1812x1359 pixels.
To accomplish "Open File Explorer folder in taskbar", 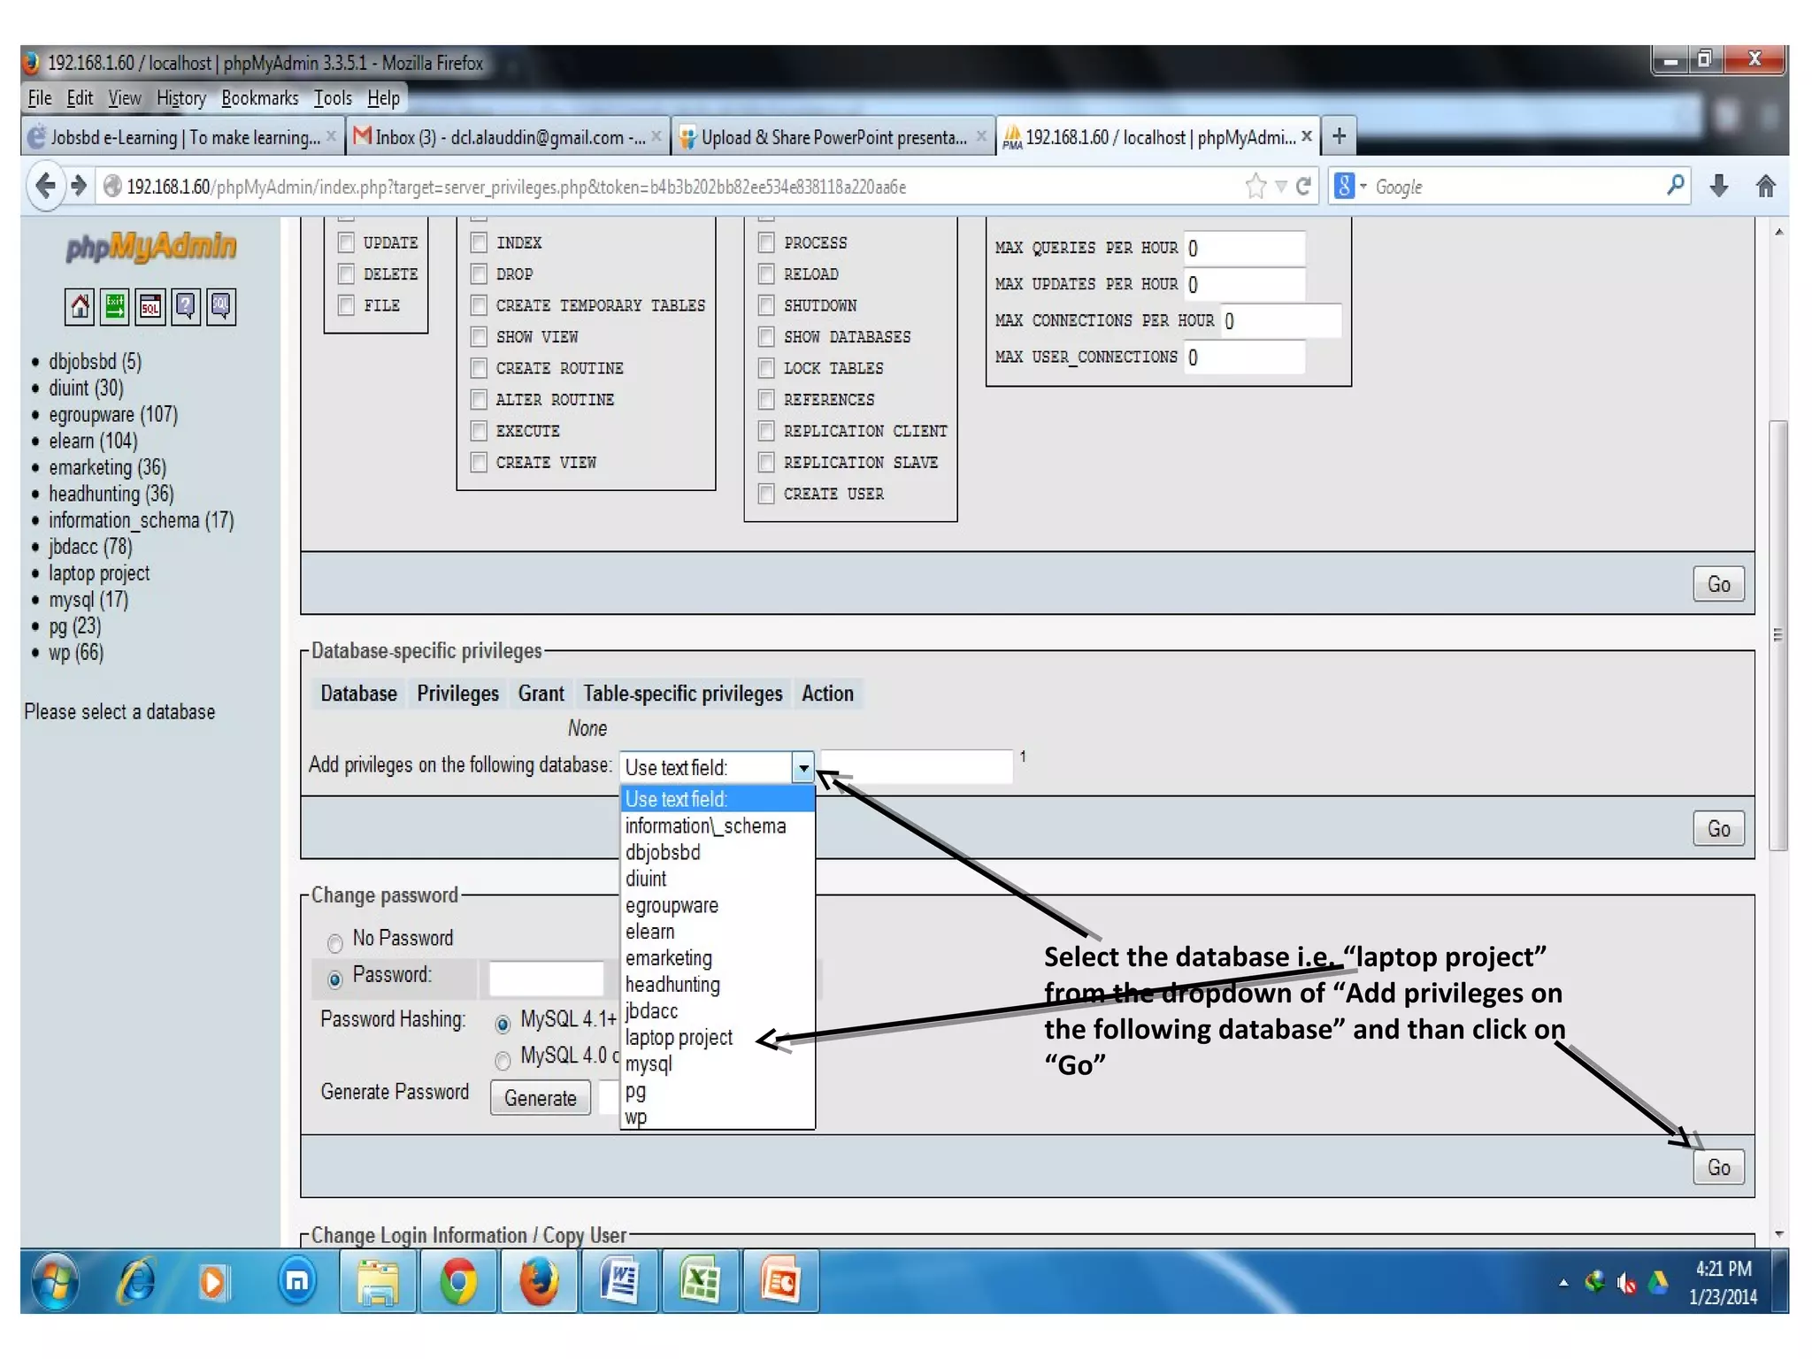I will point(379,1282).
